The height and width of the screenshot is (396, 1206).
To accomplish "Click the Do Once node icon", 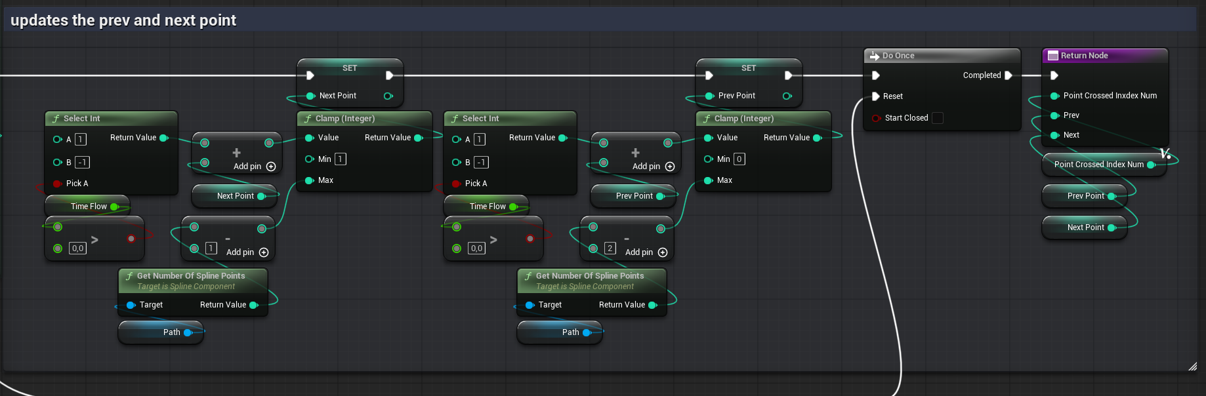I will [x=874, y=56].
